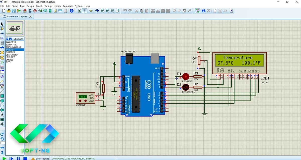Image resolution: width=301 pixels, height=160 pixels.
Task: Close the project via the exit-door icon
Action: 19,11
